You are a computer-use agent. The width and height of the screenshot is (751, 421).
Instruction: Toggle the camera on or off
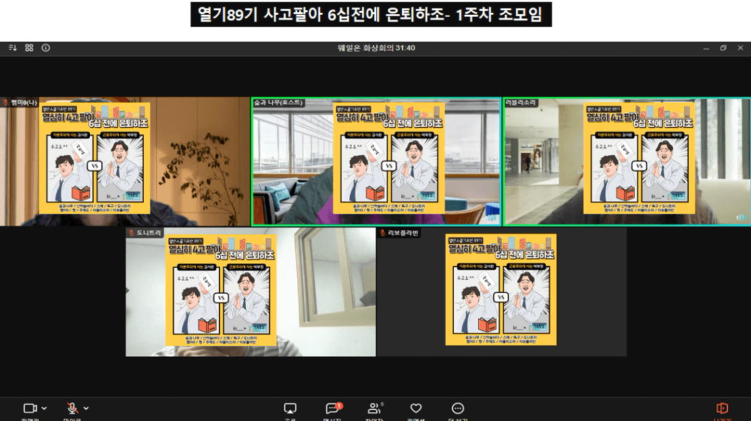[30, 408]
